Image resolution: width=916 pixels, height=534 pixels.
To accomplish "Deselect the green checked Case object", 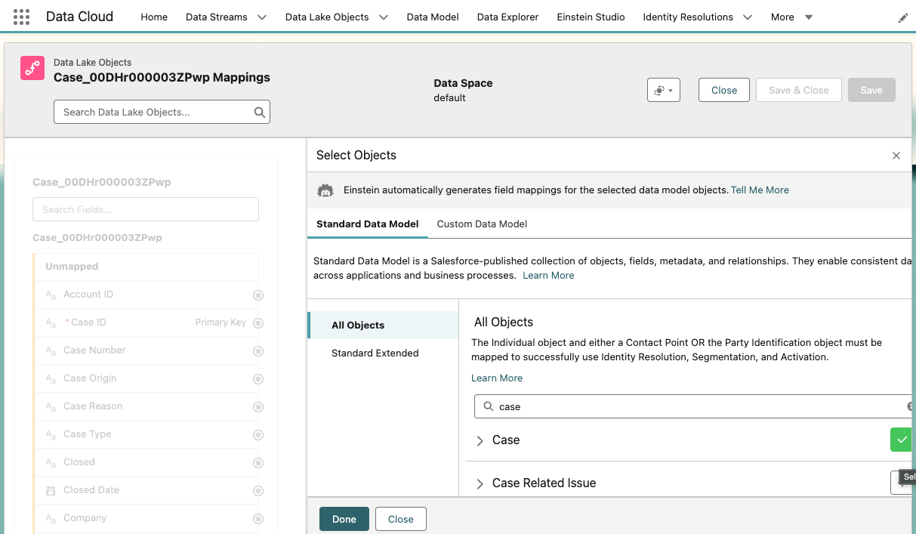I will 902,440.
